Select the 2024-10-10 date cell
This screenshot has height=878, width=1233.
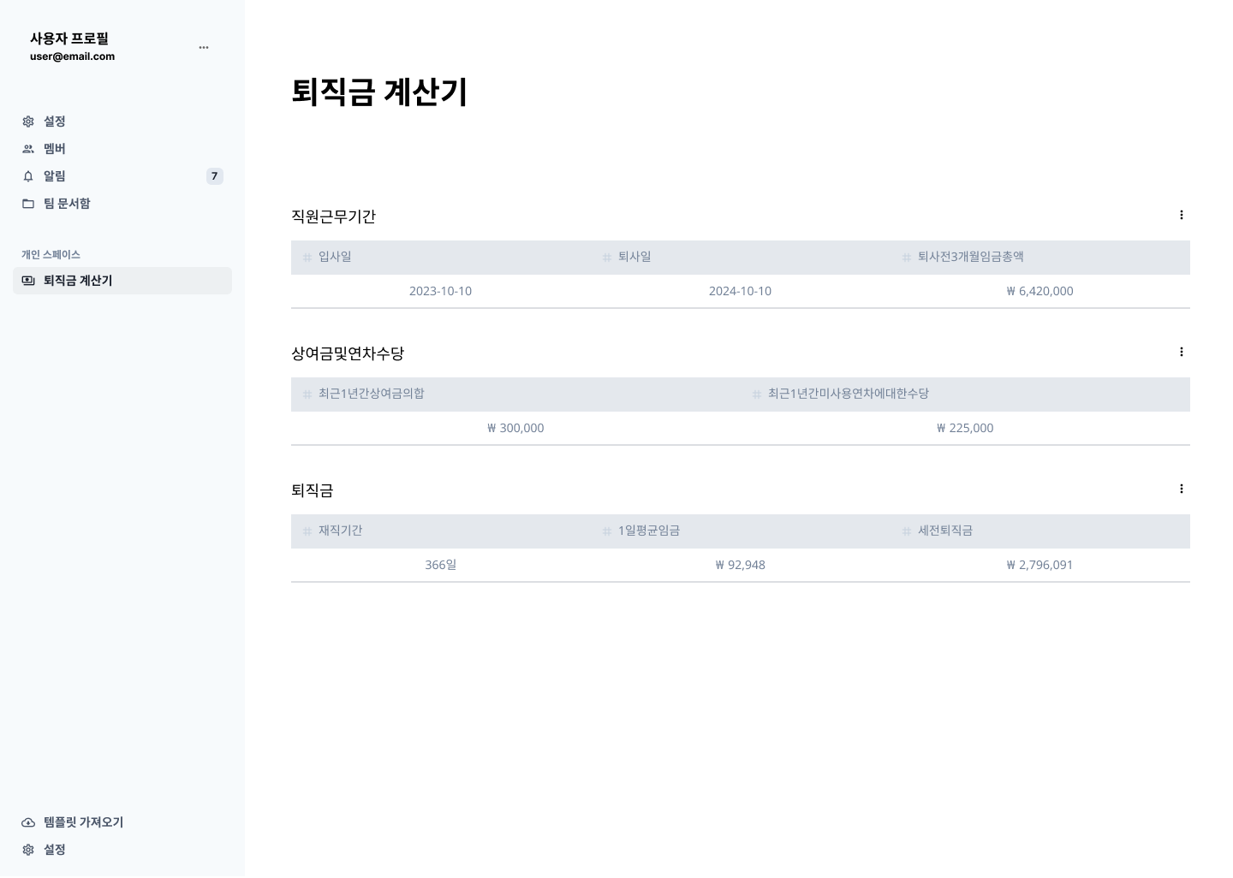(741, 291)
